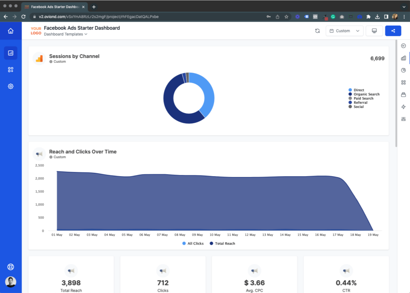Screen dimensions: 410x293
Task: Click the 0.44% CTR value
Action: pyautogui.click(x=346, y=283)
